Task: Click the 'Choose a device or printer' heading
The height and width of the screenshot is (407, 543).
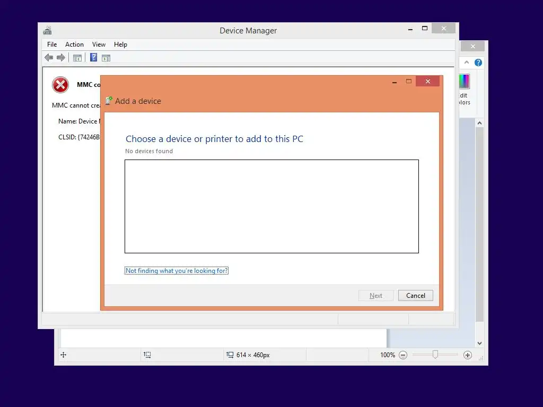Action: 214,139
